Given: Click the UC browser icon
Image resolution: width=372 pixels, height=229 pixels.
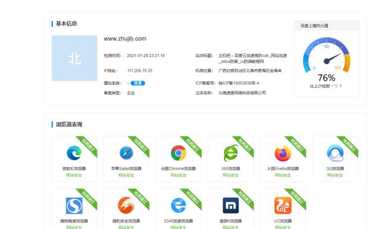Looking at the screenshot, I should coord(283,205).
